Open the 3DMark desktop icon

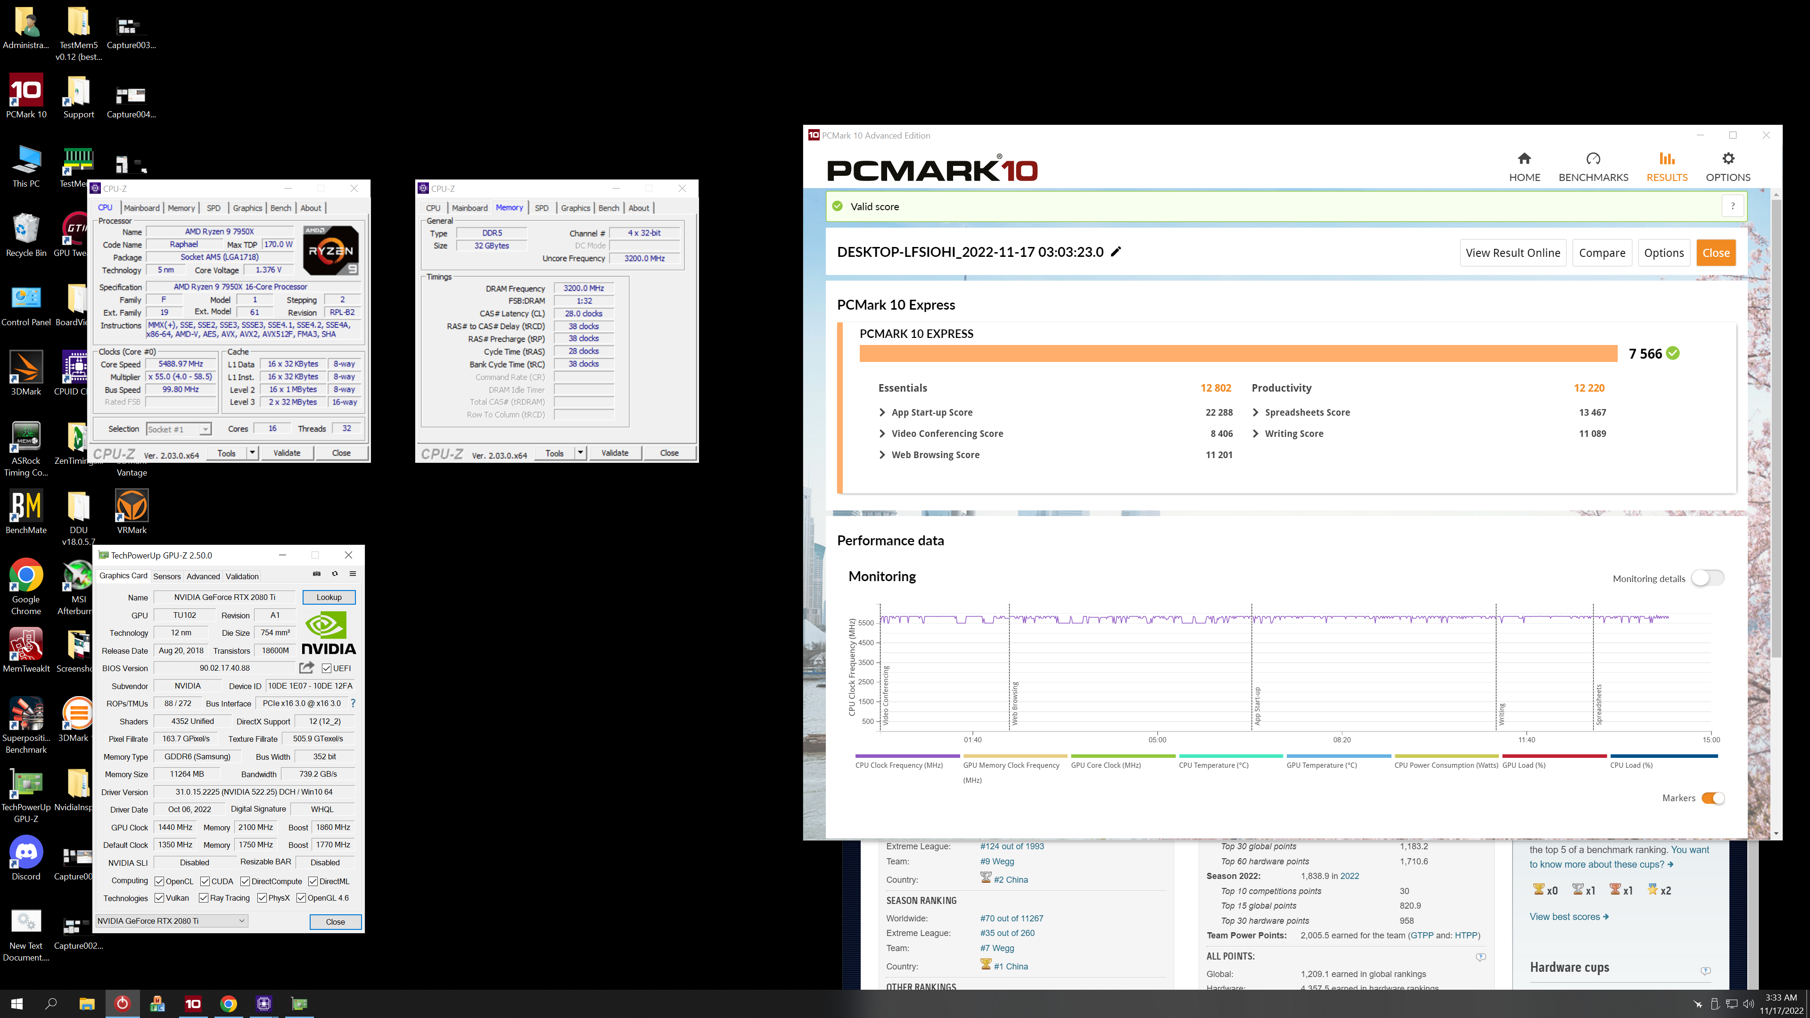point(26,374)
